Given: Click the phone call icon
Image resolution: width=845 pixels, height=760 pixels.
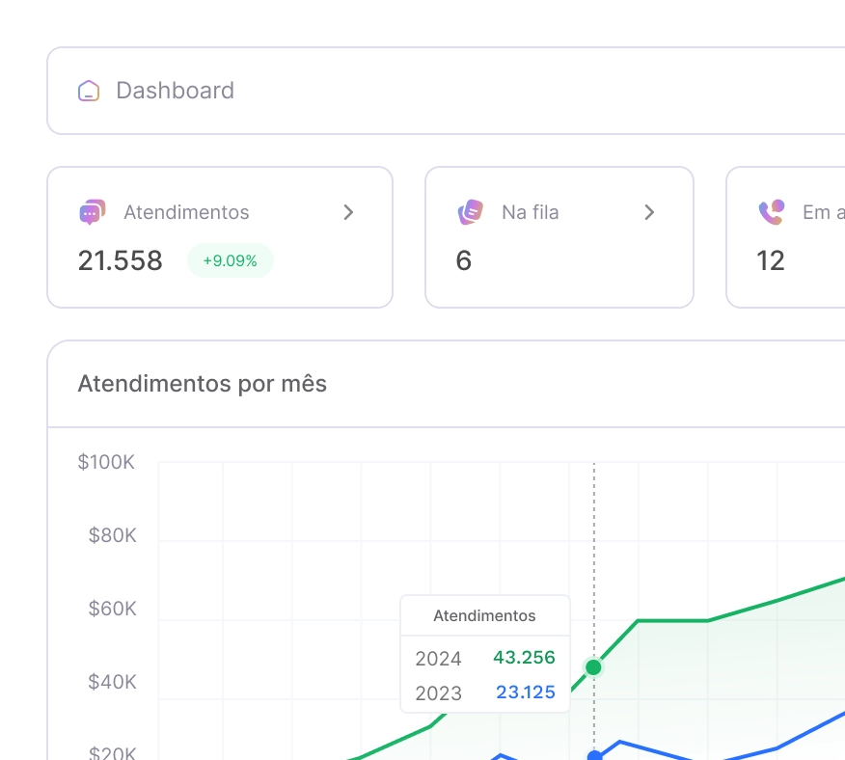Looking at the screenshot, I should (x=772, y=212).
